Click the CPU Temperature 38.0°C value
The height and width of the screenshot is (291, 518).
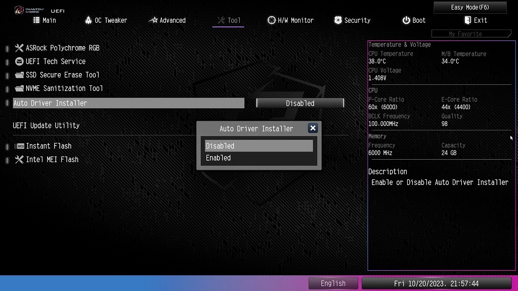377,61
